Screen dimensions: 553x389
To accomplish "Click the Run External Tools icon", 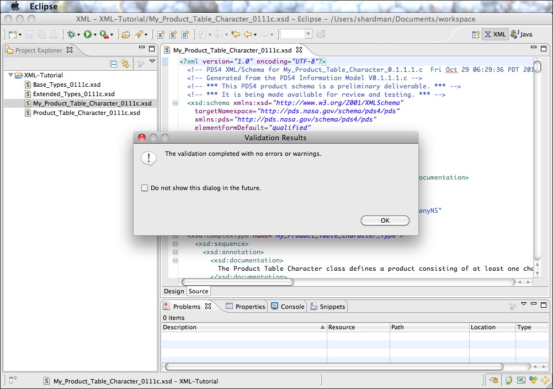I will 104,34.
